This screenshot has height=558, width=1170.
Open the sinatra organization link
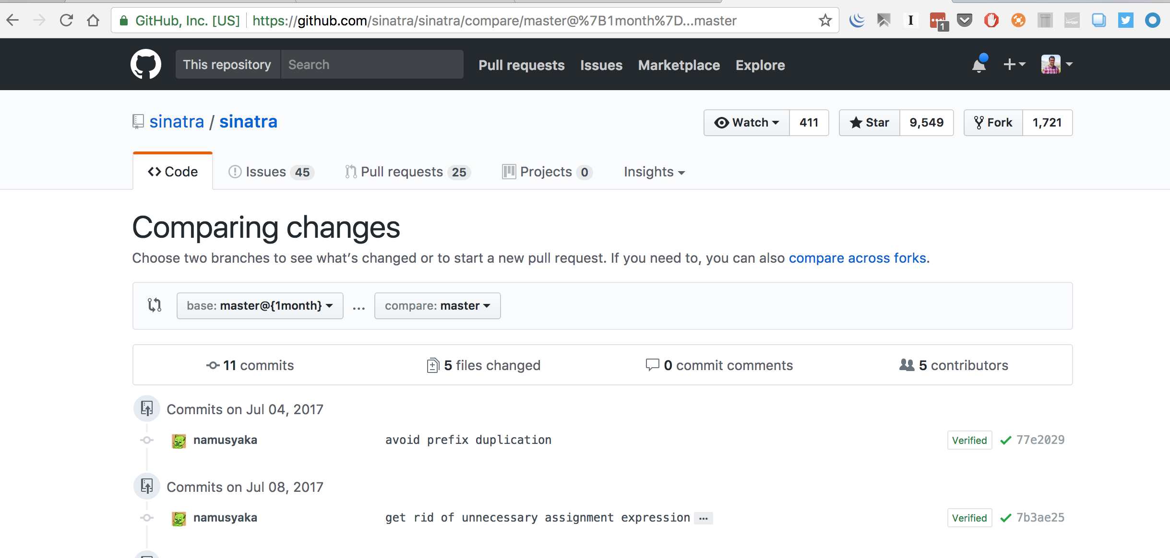coord(177,122)
